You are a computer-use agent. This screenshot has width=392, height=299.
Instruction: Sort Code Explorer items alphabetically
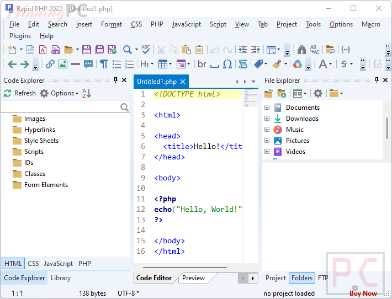coord(87,93)
